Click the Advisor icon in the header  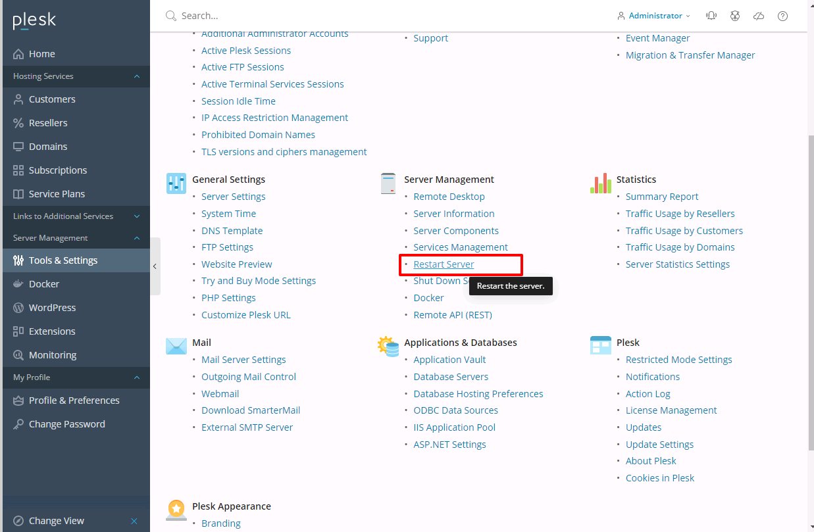735,16
